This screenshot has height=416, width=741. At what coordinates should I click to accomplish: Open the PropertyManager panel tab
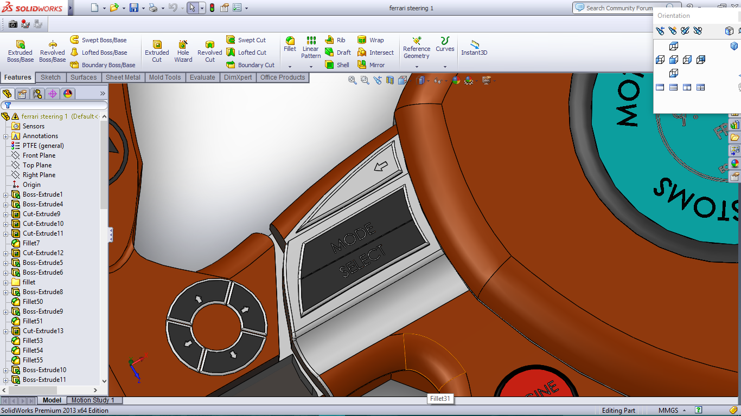(x=22, y=94)
